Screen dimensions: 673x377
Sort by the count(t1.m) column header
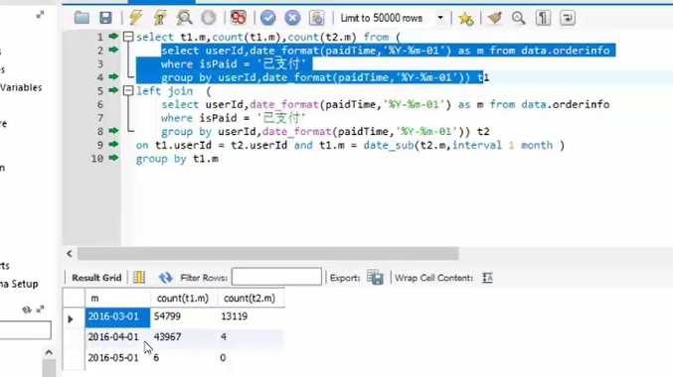pos(184,299)
